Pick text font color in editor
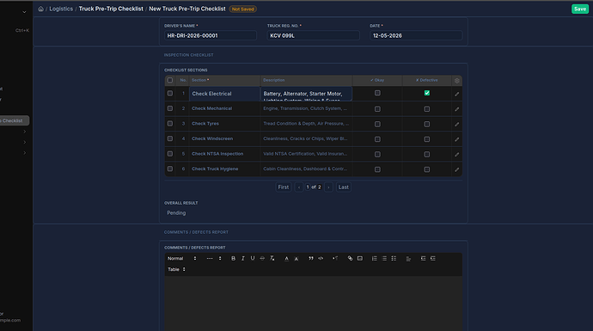 pyautogui.click(x=287, y=259)
